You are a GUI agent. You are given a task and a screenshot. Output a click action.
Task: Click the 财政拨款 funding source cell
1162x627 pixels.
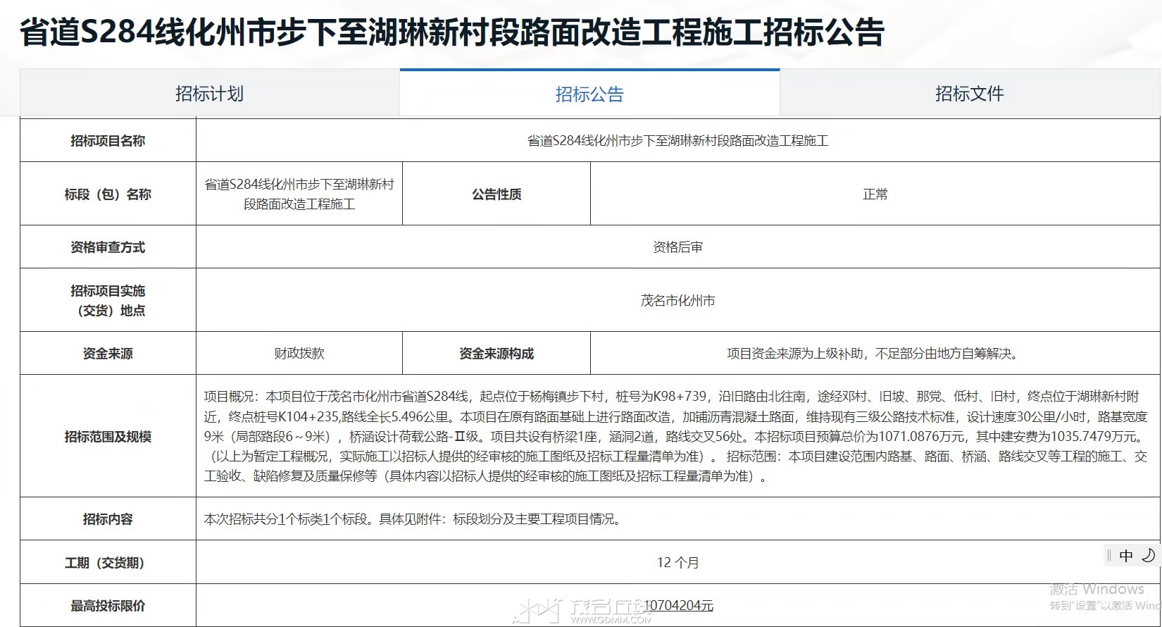[299, 354]
